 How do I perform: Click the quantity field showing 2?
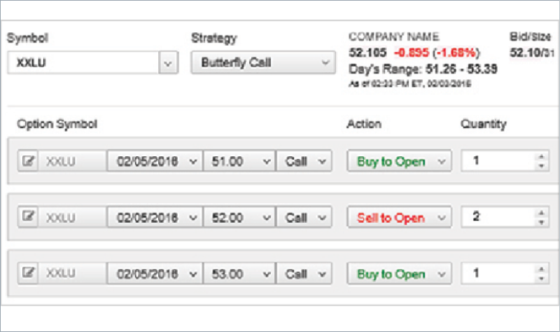498,218
